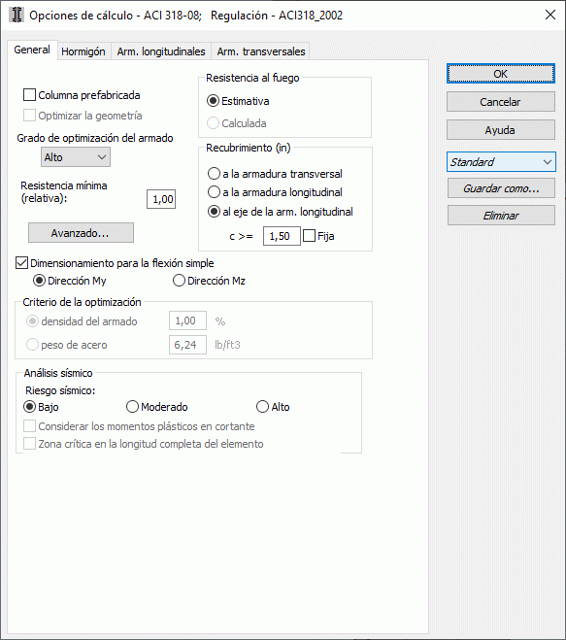Close the Opciones de cálculo dialog
566x640 pixels.
[x=550, y=16]
